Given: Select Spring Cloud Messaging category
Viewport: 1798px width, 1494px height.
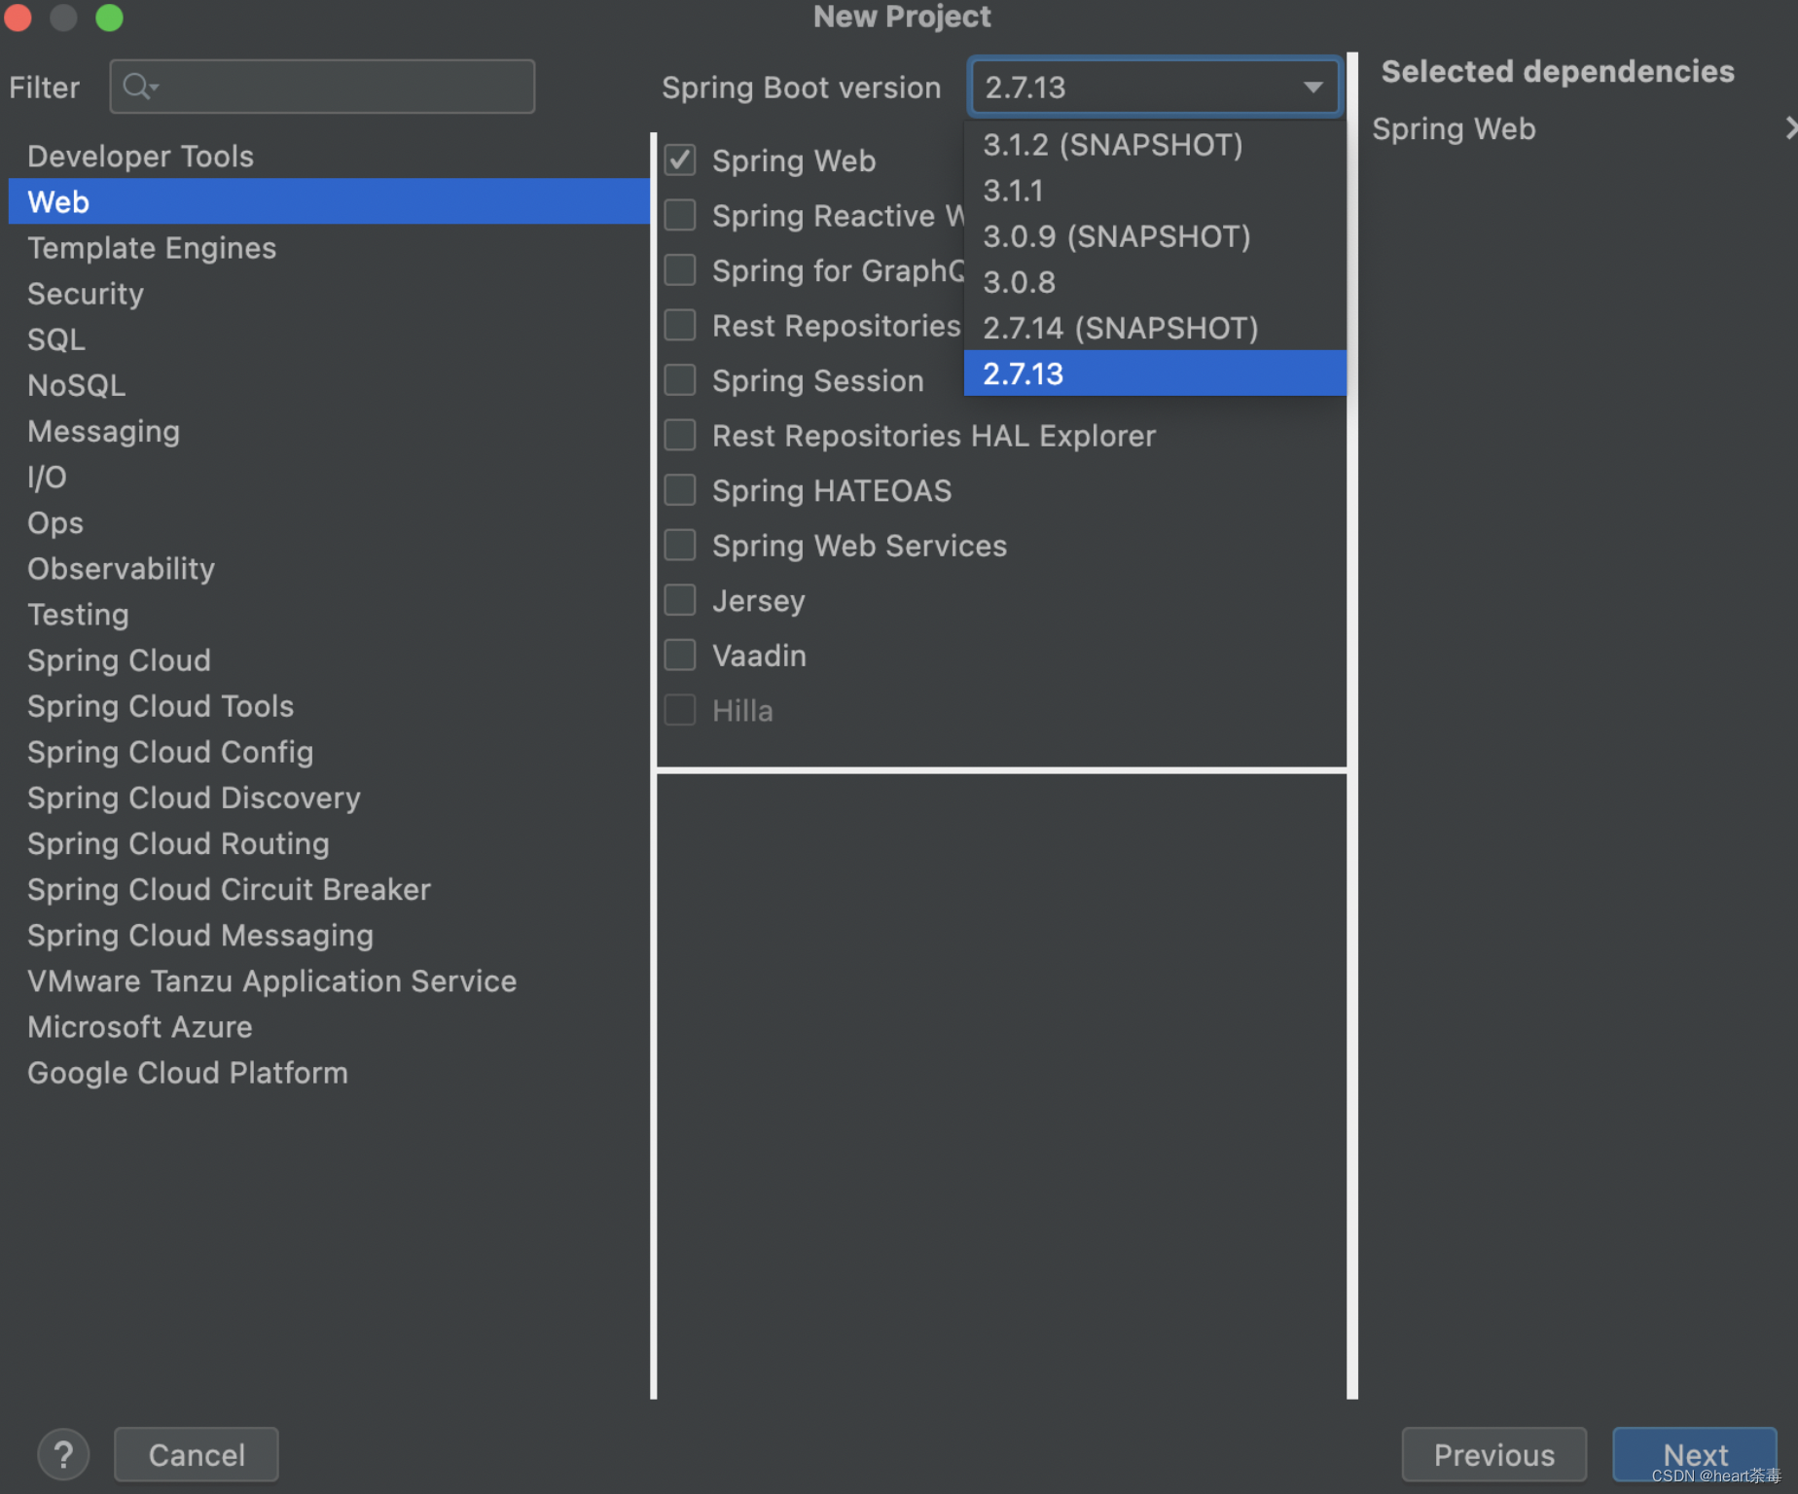Looking at the screenshot, I should (329, 935).
